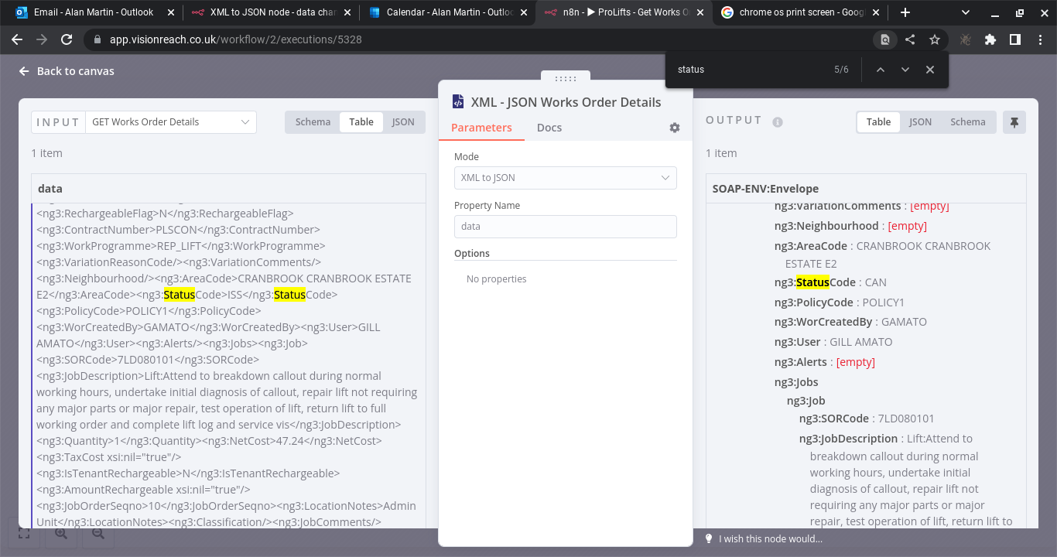Close the find bar
The width and height of the screenshot is (1057, 557).
click(x=930, y=70)
